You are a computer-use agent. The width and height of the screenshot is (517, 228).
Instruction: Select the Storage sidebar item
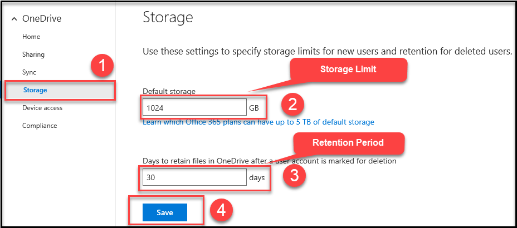(35, 90)
